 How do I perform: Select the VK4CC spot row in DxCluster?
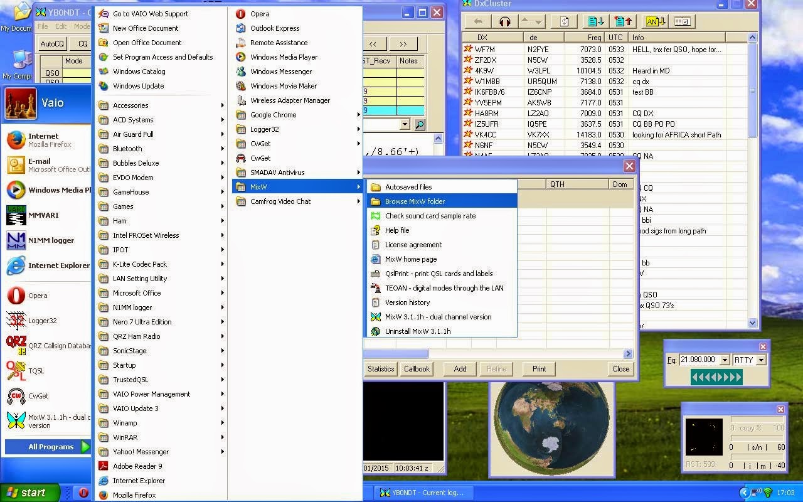[x=605, y=134]
